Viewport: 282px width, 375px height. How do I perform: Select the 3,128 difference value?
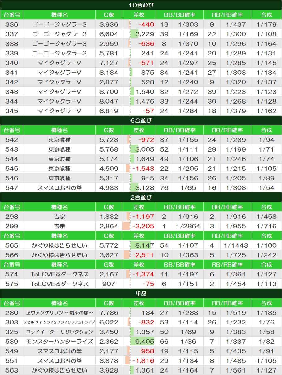click(145, 188)
